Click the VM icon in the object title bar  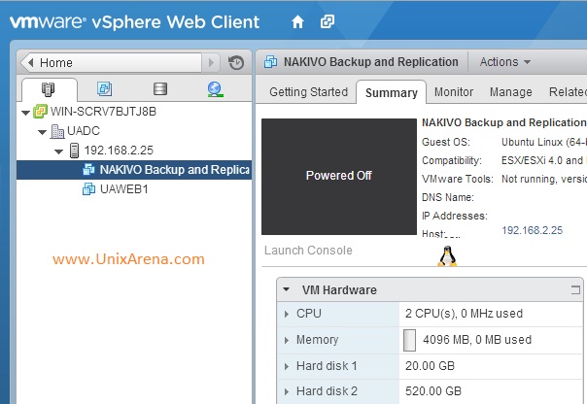(271, 62)
